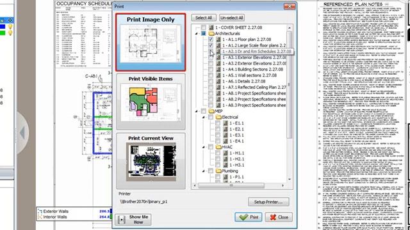Click the green layer color swatch

[3, 33]
